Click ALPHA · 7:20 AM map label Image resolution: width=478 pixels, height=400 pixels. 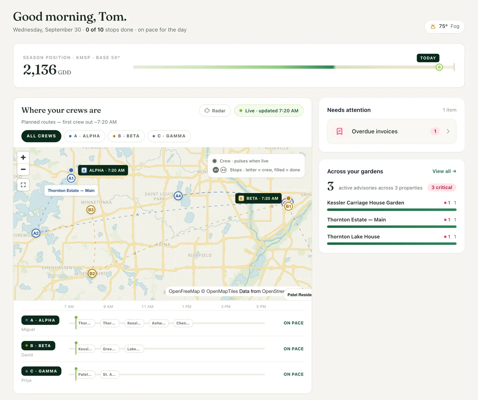point(103,170)
